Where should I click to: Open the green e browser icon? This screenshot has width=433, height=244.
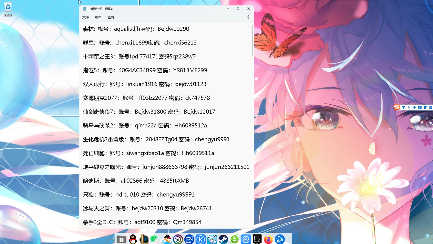(x=235, y=239)
